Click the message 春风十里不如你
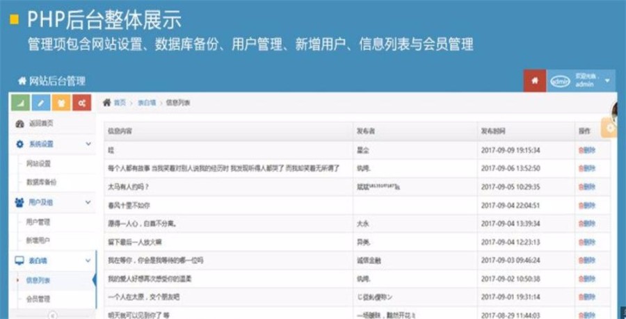The height and width of the screenshot is (319, 626). click(x=129, y=205)
